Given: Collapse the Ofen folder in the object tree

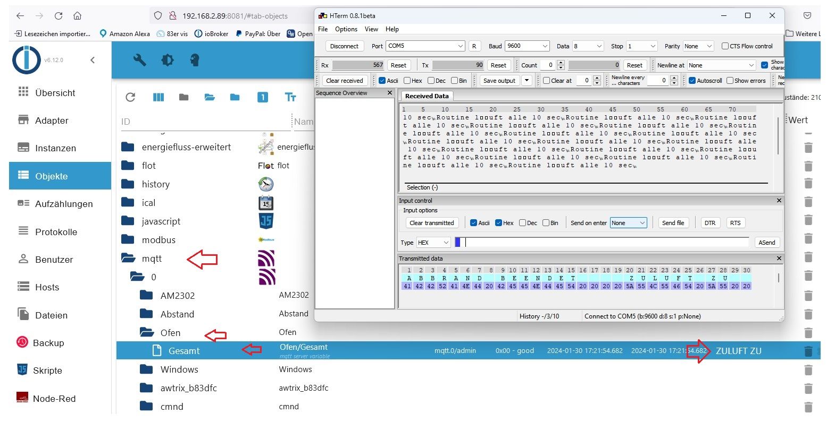Looking at the screenshot, I should [x=147, y=333].
